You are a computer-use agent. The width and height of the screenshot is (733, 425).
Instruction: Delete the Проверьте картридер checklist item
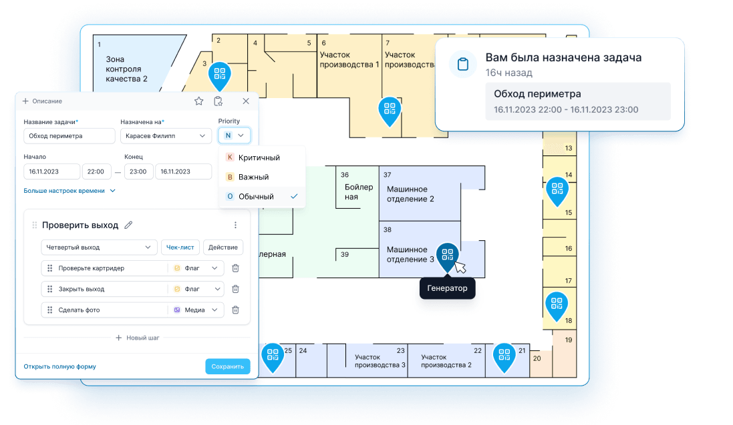pyautogui.click(x=235, y=268)
